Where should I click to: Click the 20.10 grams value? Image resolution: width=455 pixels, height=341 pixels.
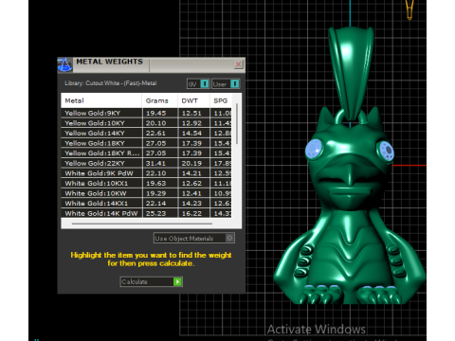(155, 123)
